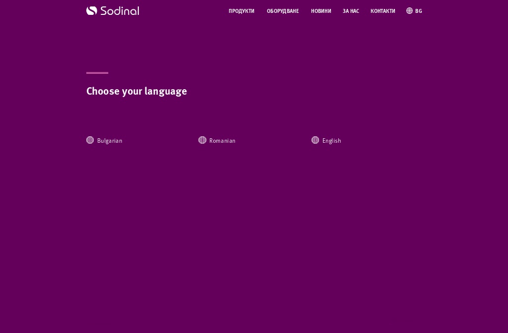Select the Bulgarian language option
The width and height of the screenshot is (508, 333).
[x=110, y=141]
